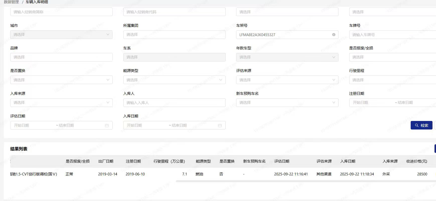
Task: Click the 其他渠道 cell in the results
Action: pos(324,174)
